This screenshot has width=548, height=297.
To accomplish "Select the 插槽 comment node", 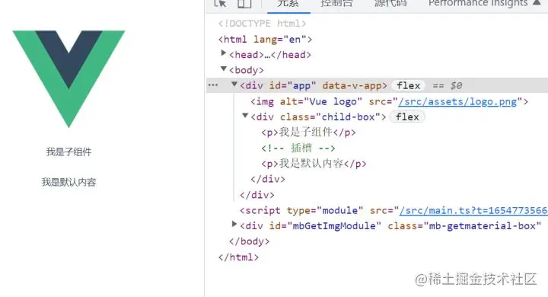I will [x=298, y=148].
